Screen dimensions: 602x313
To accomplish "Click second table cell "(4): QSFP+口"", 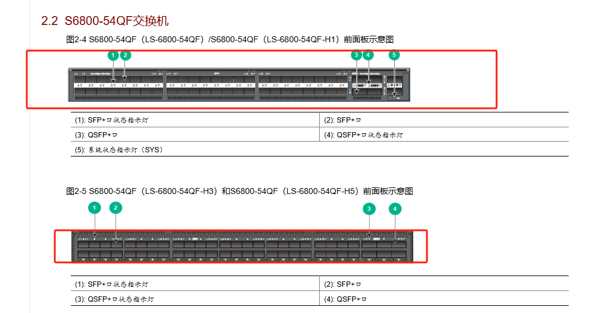I will pos(444,299).
